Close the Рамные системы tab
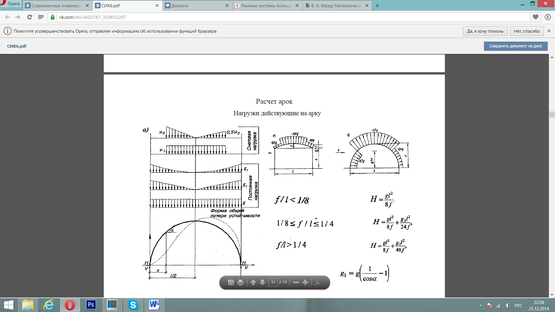 pos(297,5)
